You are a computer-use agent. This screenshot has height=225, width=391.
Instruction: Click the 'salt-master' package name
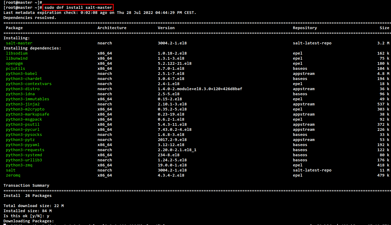click(19, 43)
